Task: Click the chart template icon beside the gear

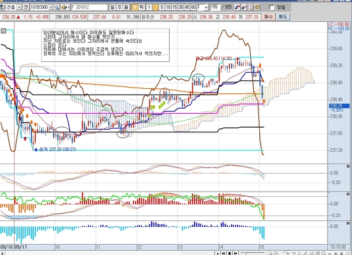Action: click(x=251, y=8)
